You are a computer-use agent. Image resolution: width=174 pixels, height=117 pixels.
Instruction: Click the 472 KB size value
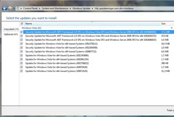pyautogui.click(x=165, y=36)
